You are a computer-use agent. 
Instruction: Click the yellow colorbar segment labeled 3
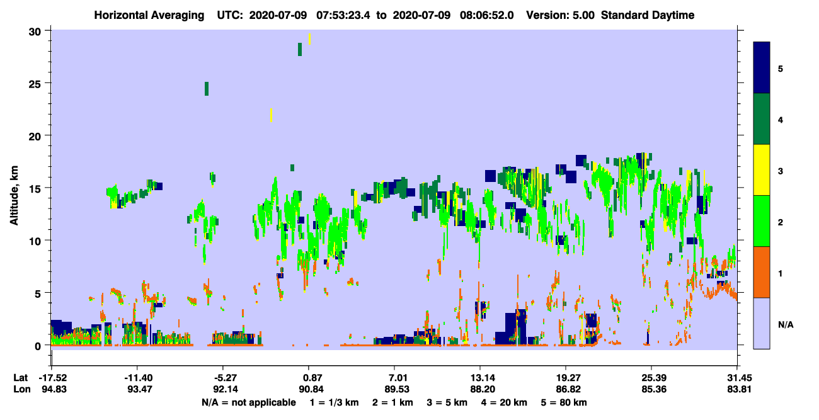[x=762, y=170]
